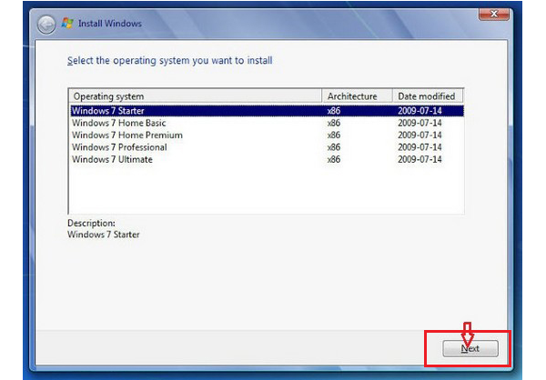
Task: Highlight the Windows 7 Ultimate entry
Action: click(x=112, y=160)
